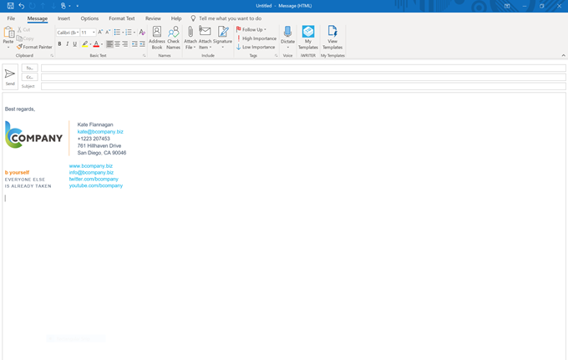Click the bCompany logo image
Viewport: 568px width, 360px height.
click(x=33, y=134)
